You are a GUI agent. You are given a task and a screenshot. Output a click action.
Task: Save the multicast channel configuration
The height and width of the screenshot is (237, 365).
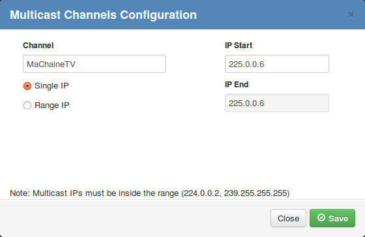(332, 218)
